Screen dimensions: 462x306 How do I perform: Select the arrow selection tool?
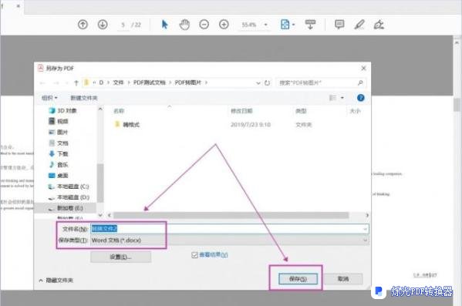[165, 25]
